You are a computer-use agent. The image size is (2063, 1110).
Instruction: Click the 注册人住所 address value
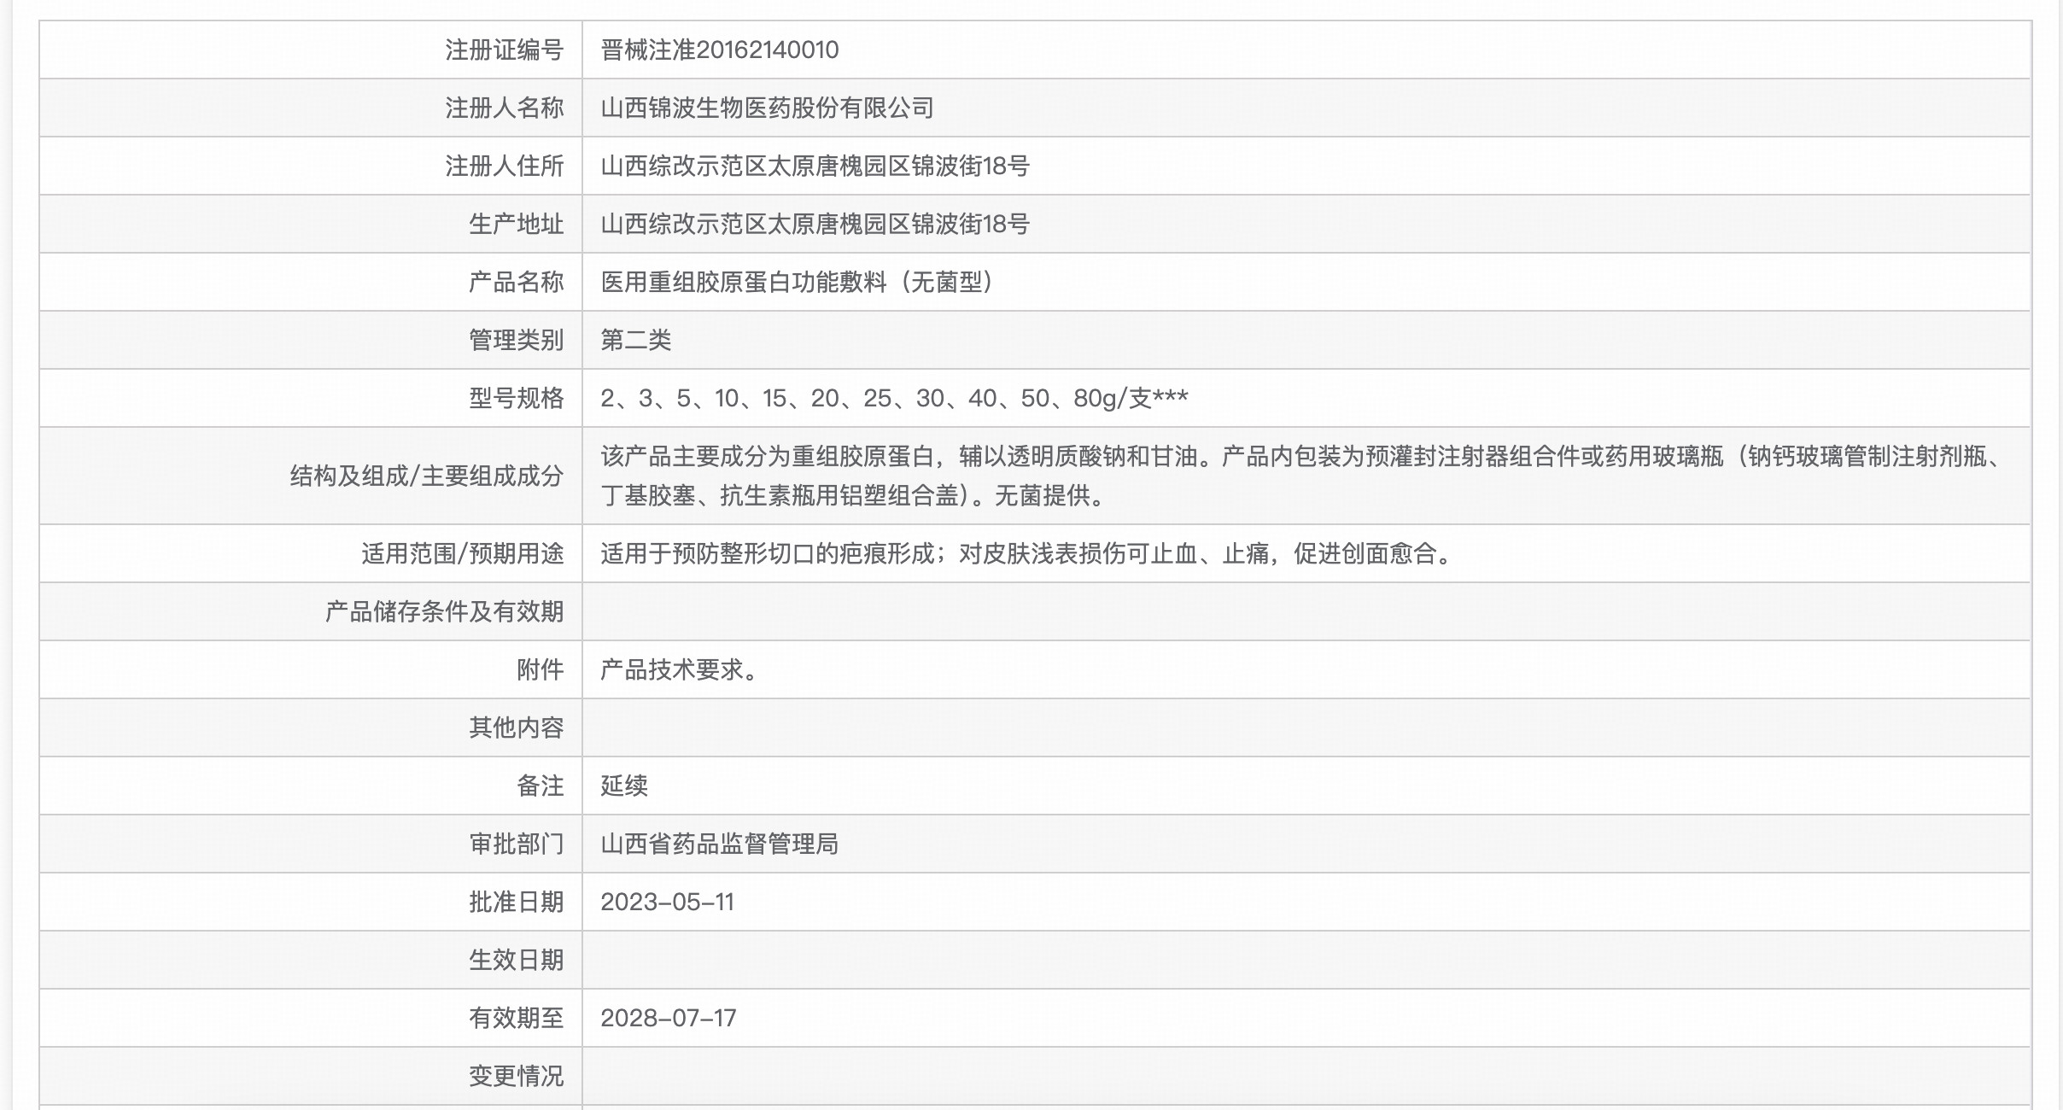pyautogui.click(x=815, y=166)
